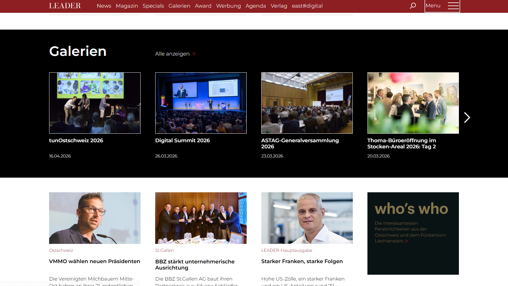This screenshot has height=286, width=508.
Task: Open the Digital Summit 2026 gallery image
Action: [x=201, y=103]
